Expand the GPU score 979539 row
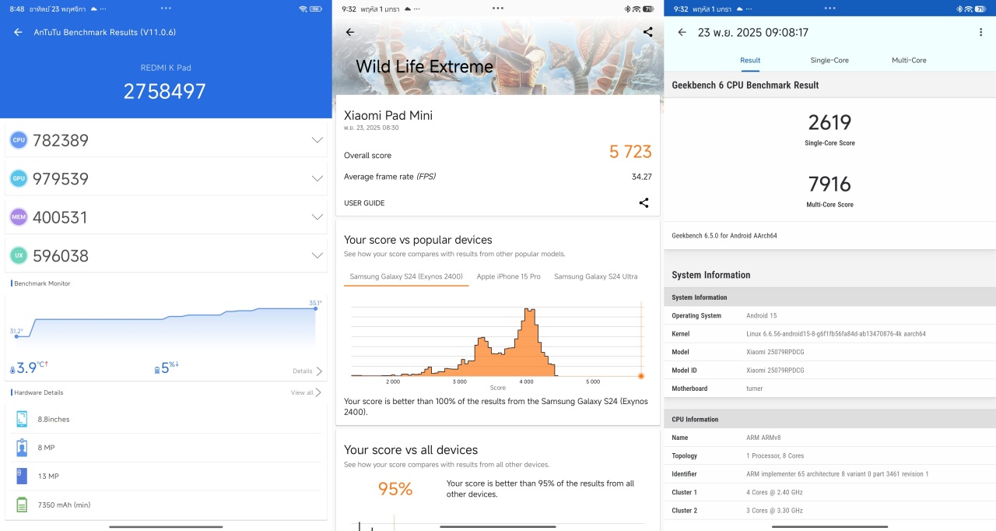 317,179
